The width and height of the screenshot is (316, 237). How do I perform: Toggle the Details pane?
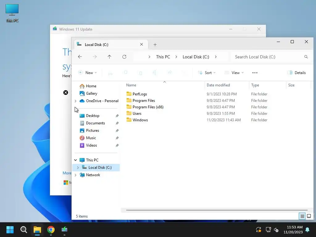297,73
